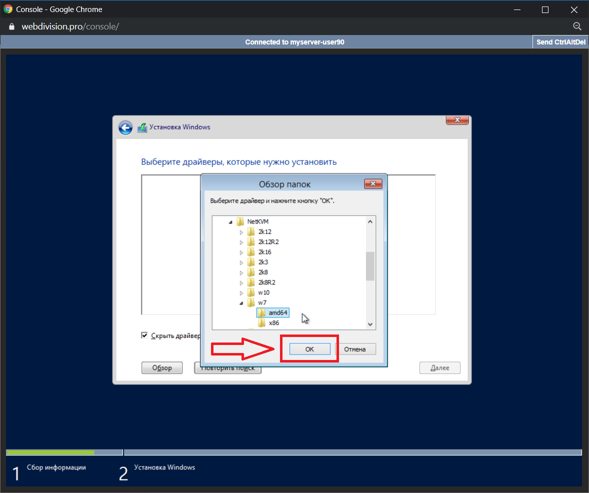Image resolution: width=589 pixels, height=493 pixels.
Task: Select the amd64 folder icon
Action: click(x=262, y=313)
